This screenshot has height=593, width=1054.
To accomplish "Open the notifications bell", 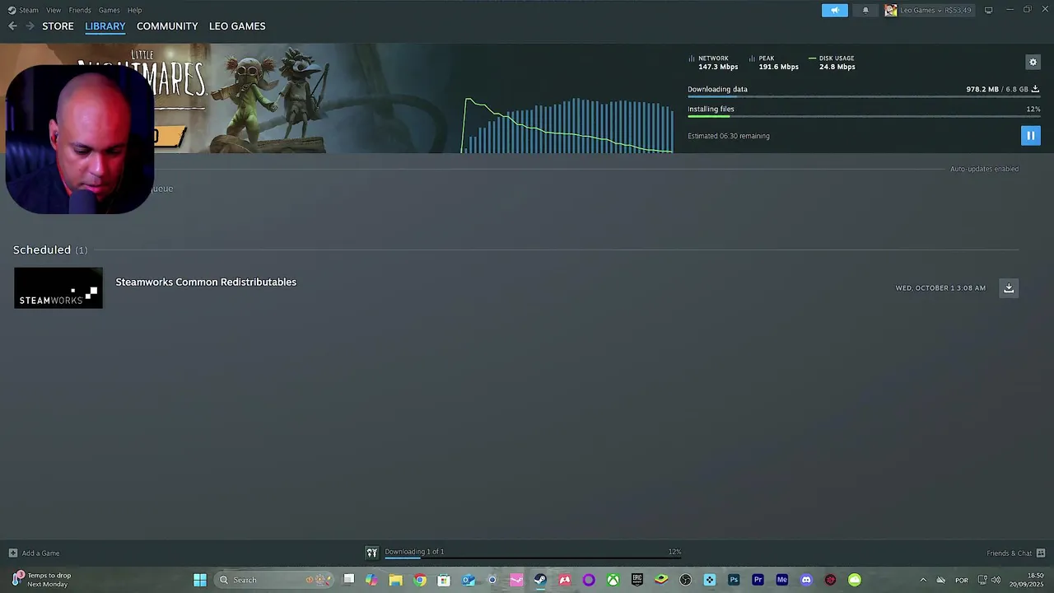I will [x=865, y=10].
